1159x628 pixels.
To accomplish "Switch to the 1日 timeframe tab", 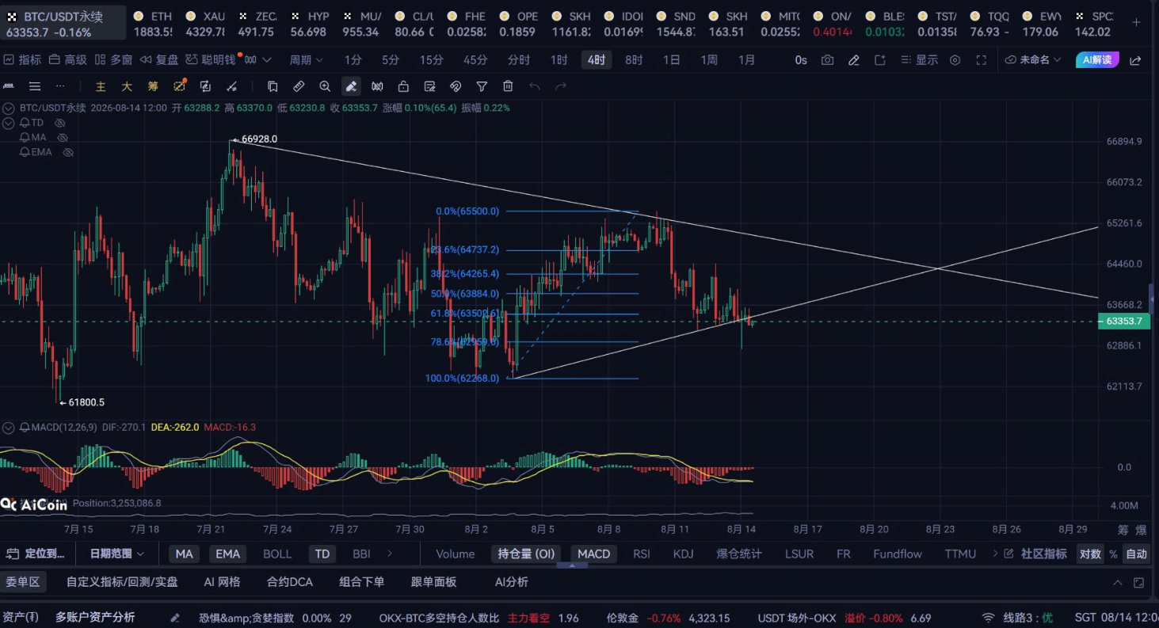I will click(x=671, y=60).
